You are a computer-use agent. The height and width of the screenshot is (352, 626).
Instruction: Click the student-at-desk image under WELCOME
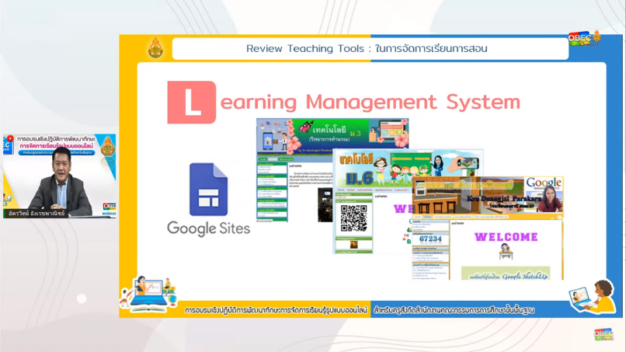tap(506, 251)
